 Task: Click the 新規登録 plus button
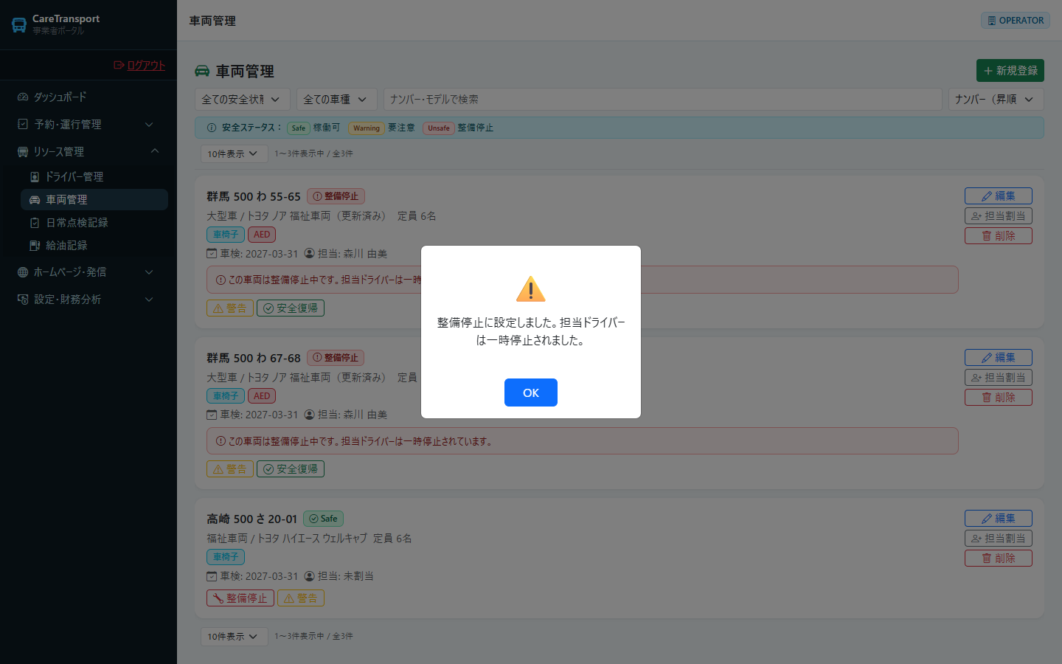coord(1010,70)
